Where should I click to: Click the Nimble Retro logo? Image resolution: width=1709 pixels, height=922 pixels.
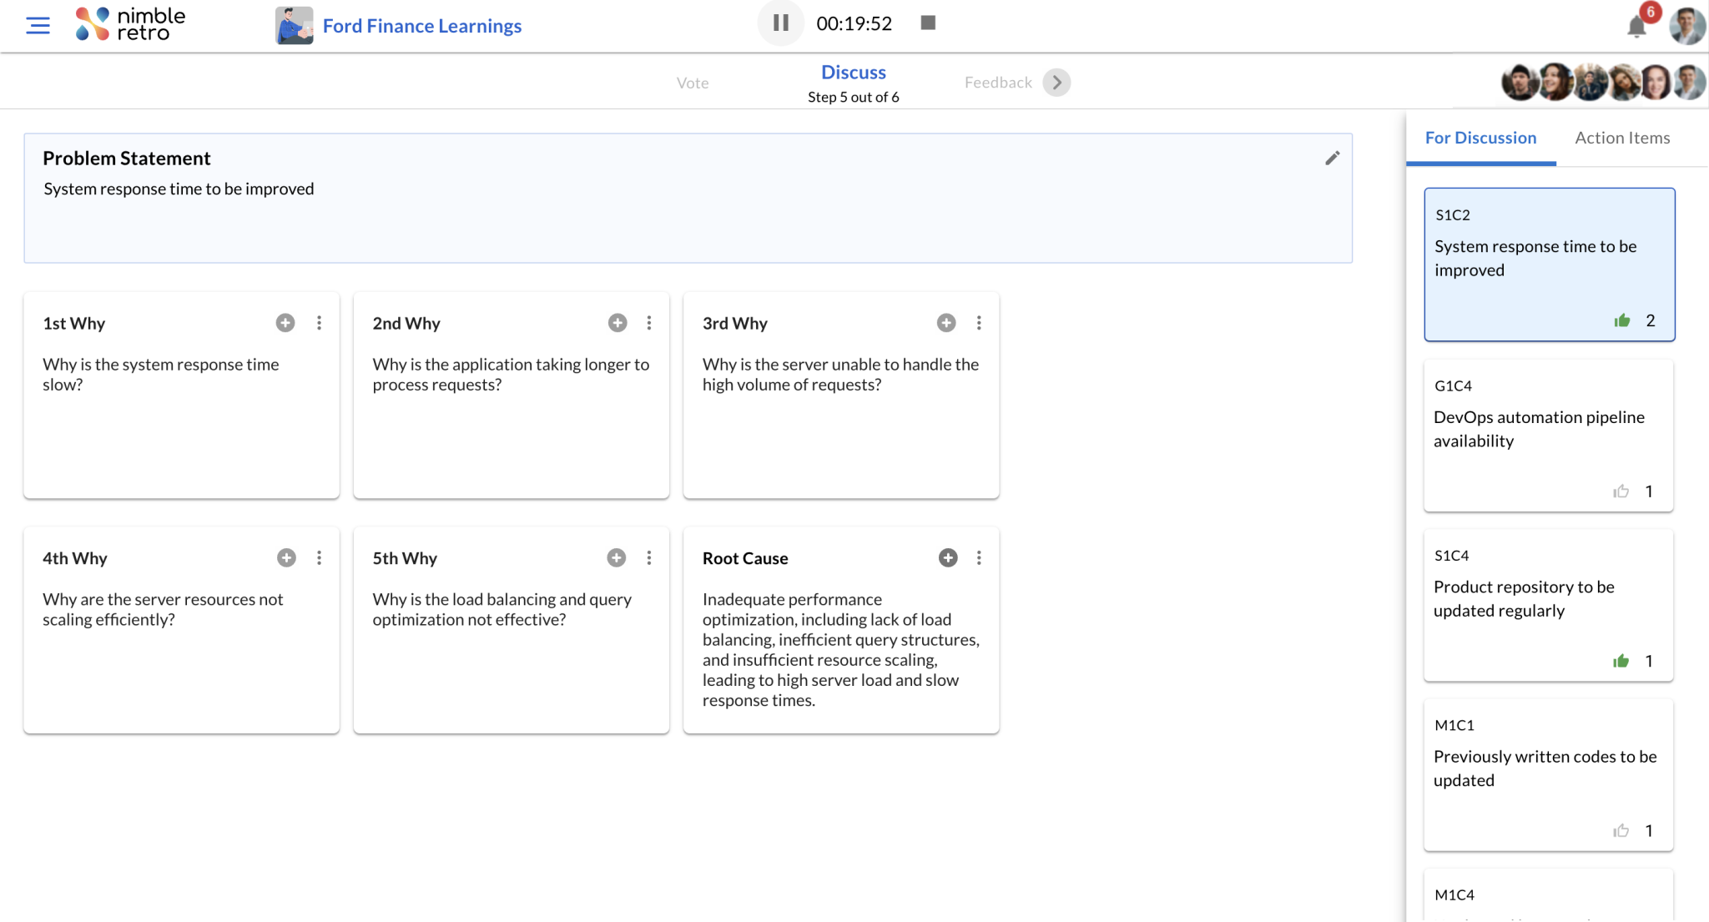(131, 24)
